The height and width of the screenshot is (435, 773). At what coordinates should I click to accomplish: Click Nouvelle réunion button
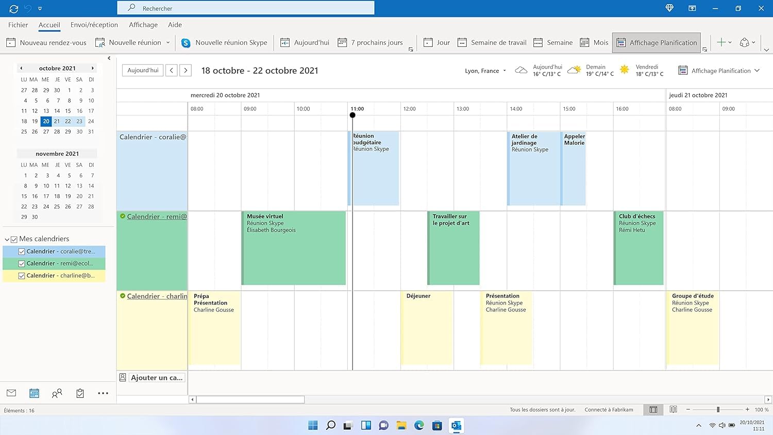(x=129, y=43)
